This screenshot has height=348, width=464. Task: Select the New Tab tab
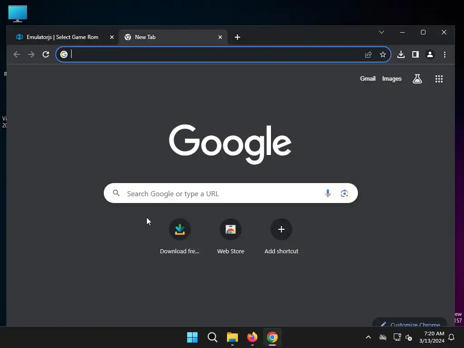coord(173,37)
